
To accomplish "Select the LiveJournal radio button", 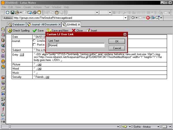I will (x=34, y=41).
